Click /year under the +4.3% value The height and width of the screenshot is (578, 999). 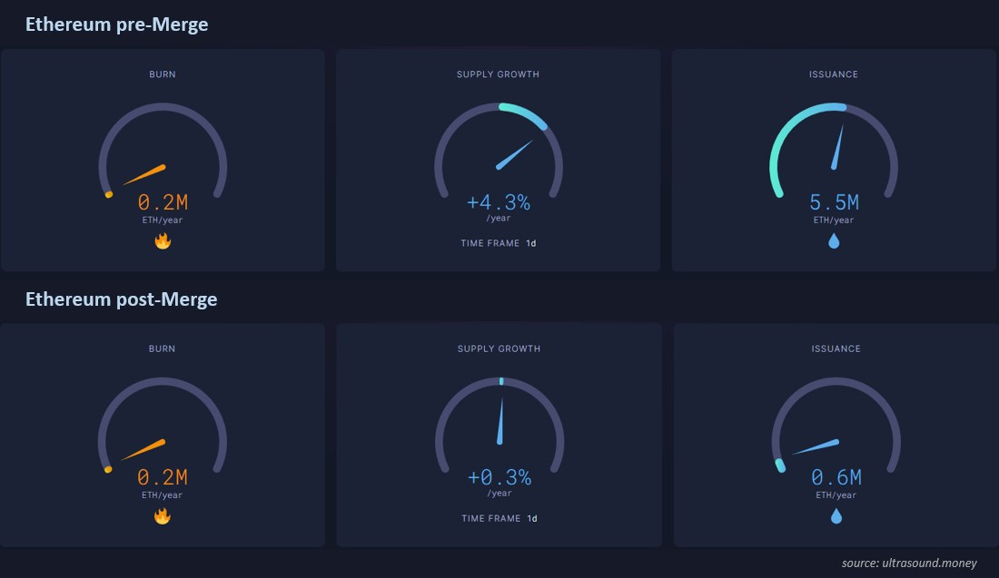[x=499, y=219]
